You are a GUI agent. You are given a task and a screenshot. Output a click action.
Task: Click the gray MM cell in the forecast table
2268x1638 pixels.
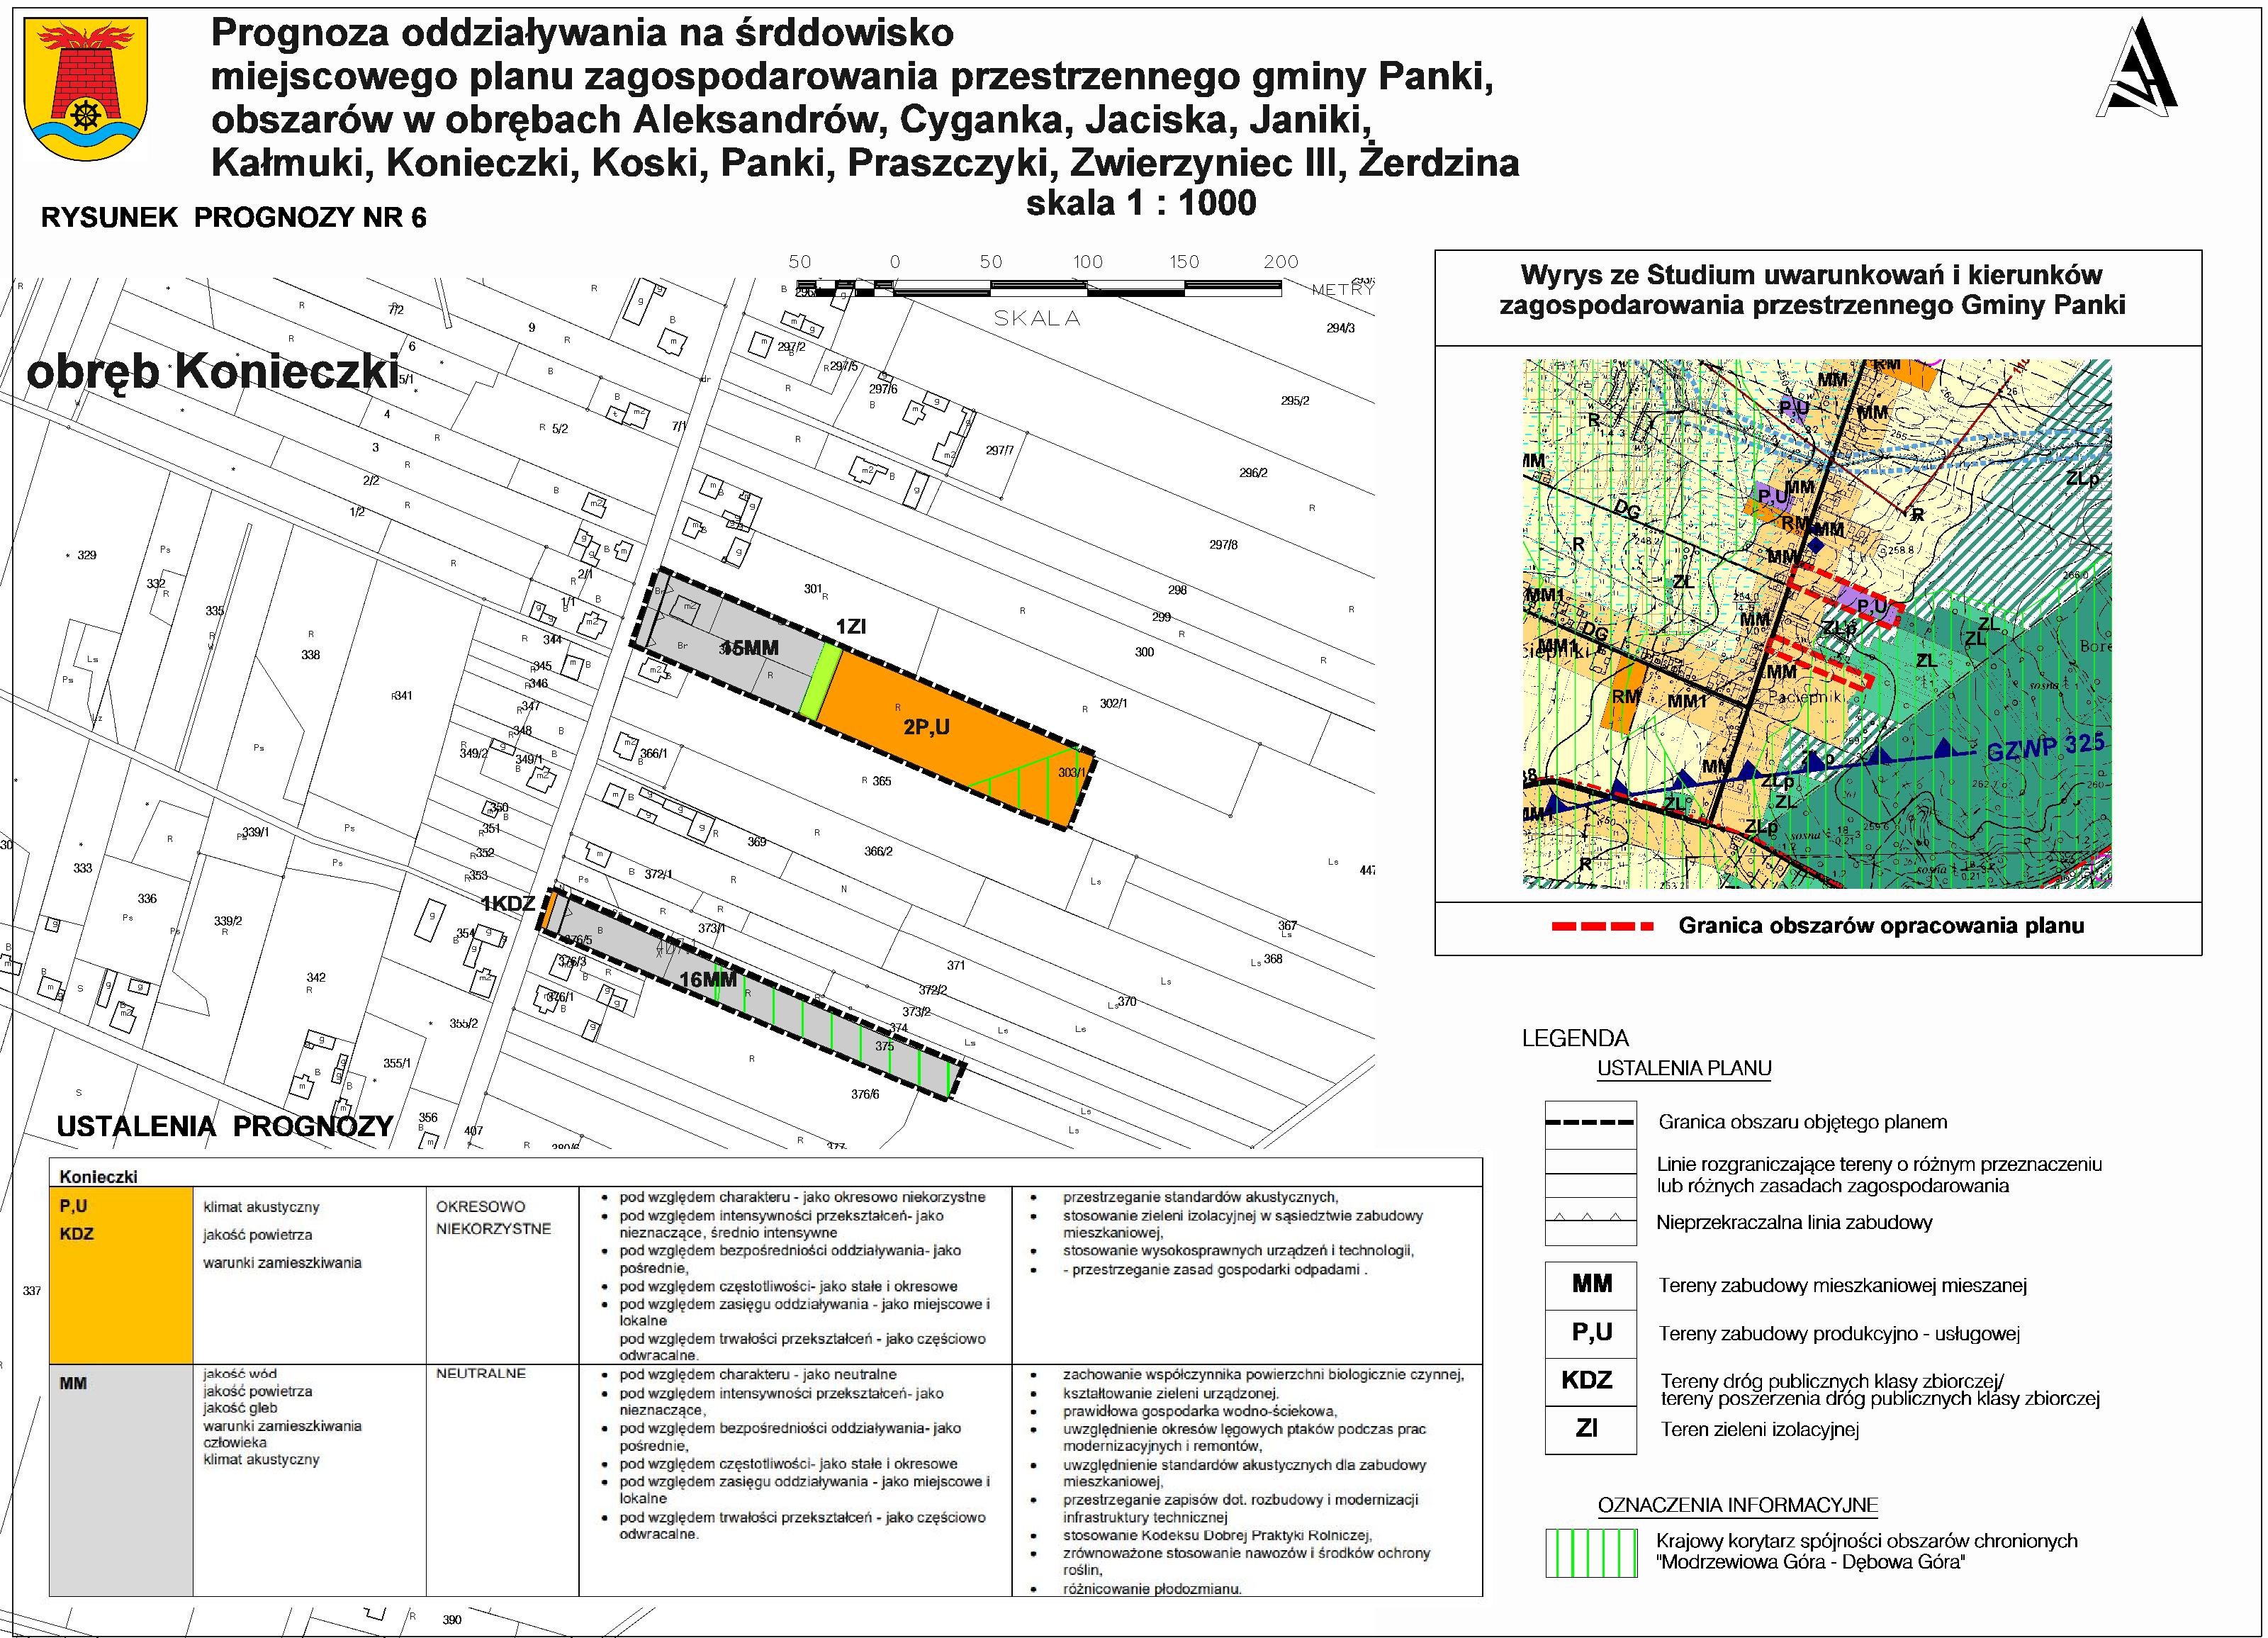(x=121, y=1480)
